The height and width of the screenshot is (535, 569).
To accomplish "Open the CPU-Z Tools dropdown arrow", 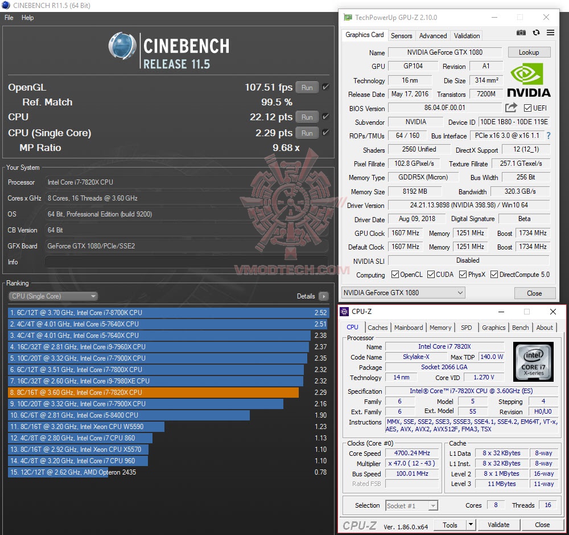I will pyautogui.click(x=471, y=525).
